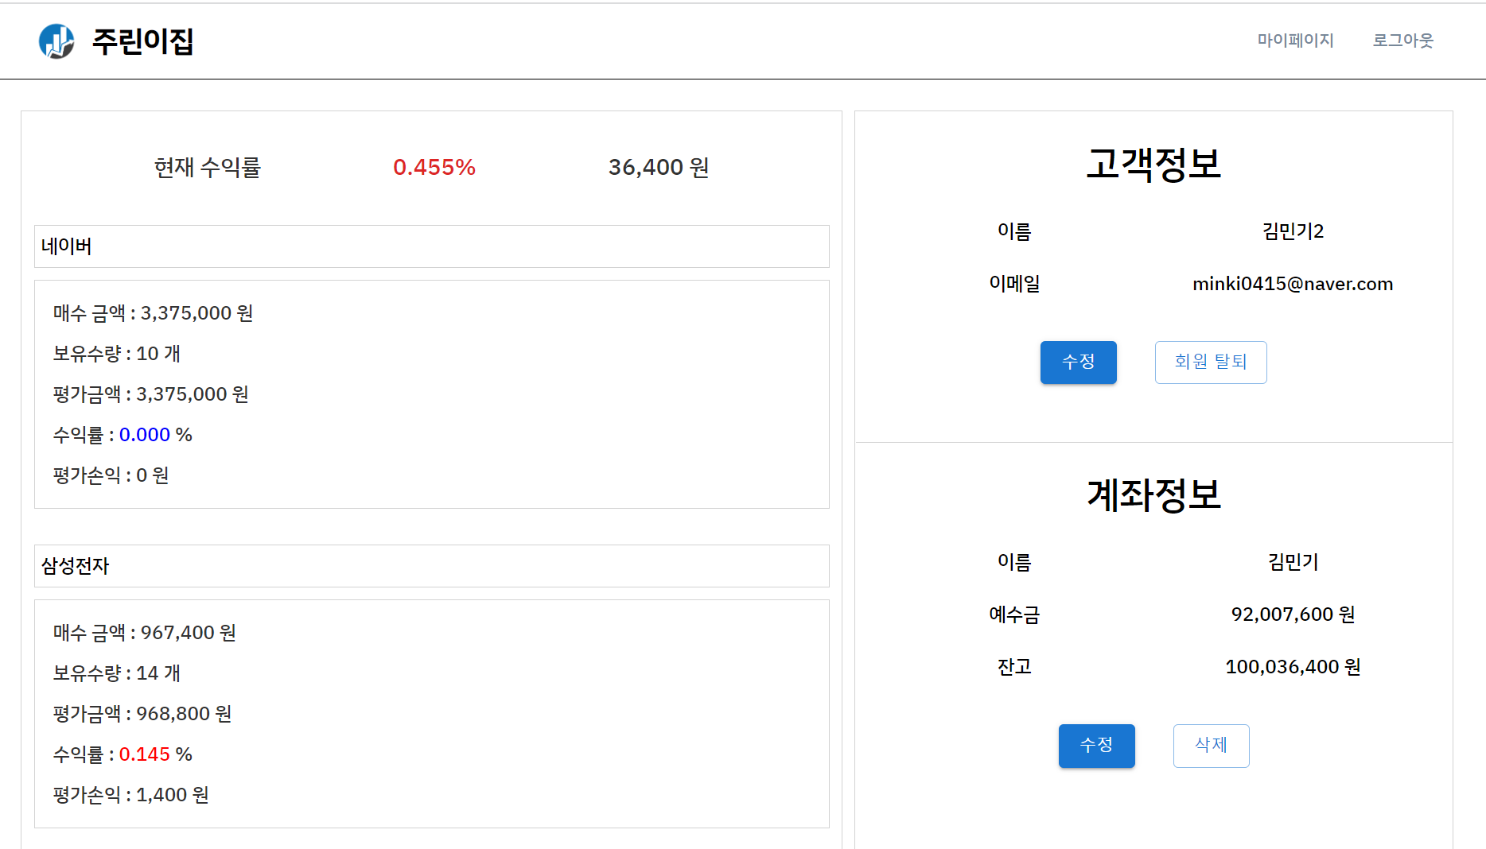The height and width of the screenshot is (849, 1486).
Task: Click the red 0.145 % 수익률 value
Action: [x=146, y=754]
